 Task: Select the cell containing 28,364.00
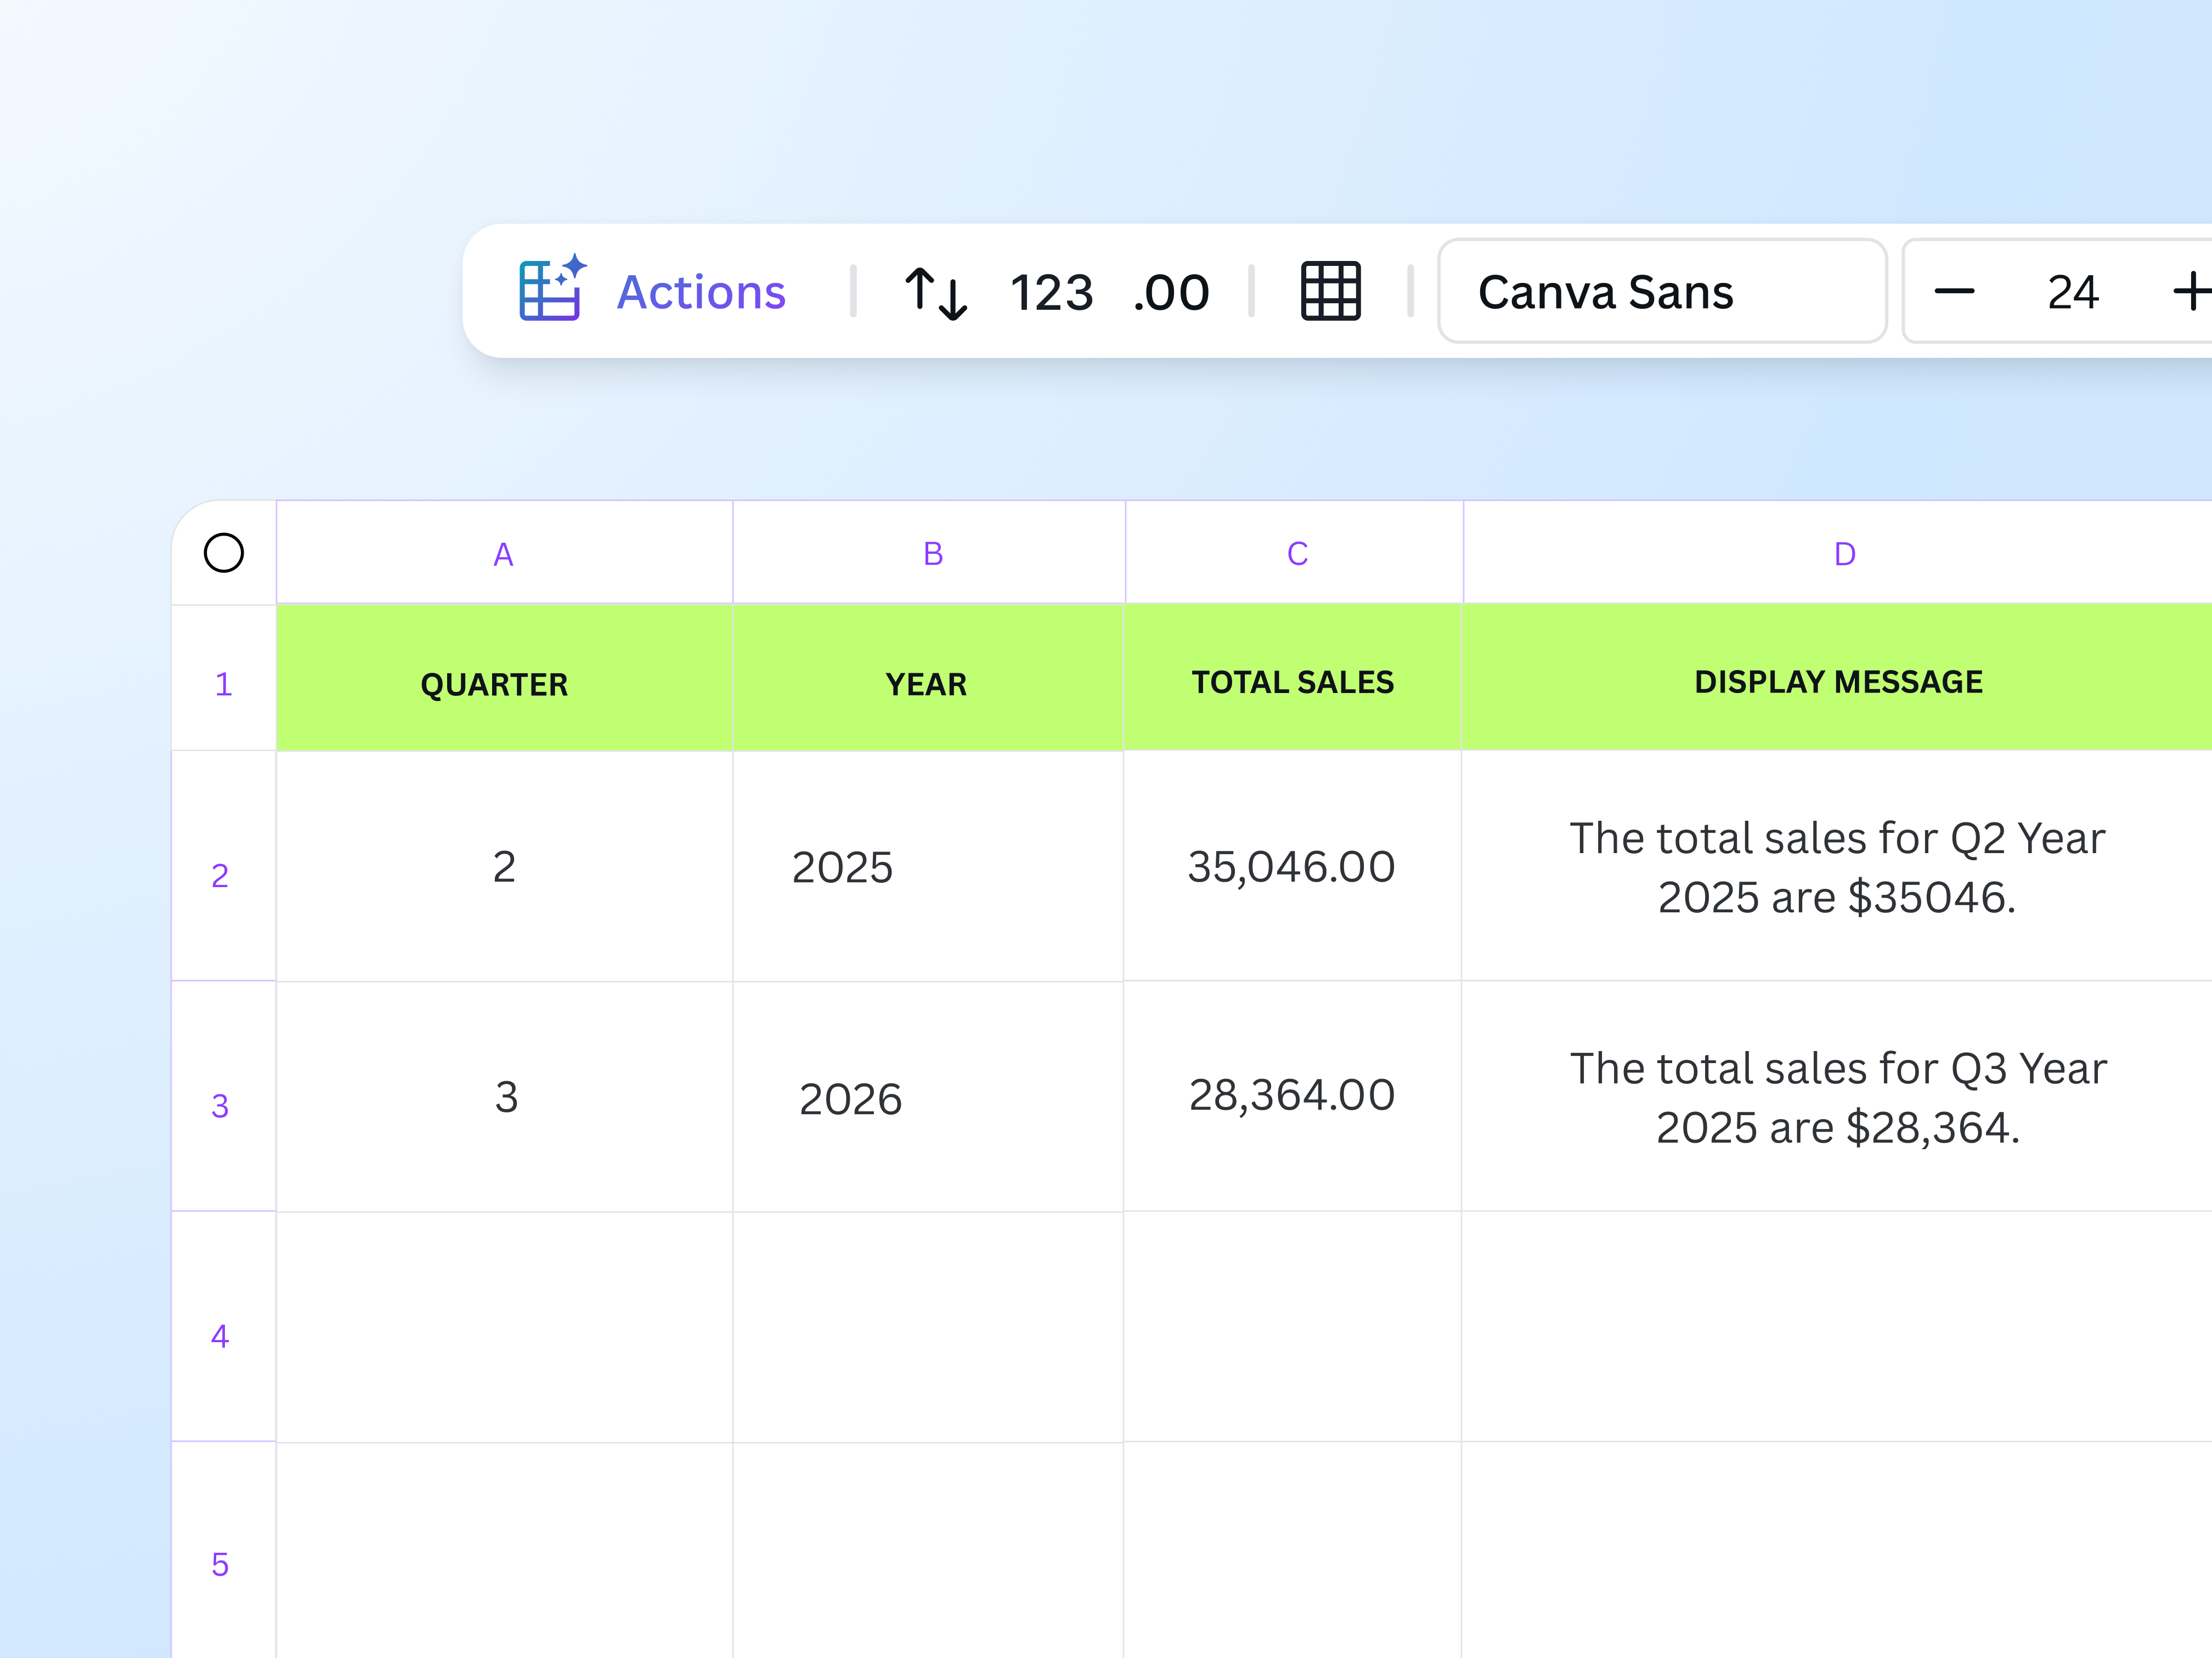point(1293,1097)
